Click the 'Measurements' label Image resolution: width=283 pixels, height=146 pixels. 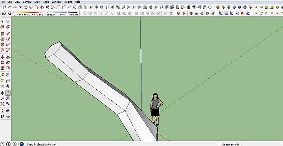[x=230, y=144]
